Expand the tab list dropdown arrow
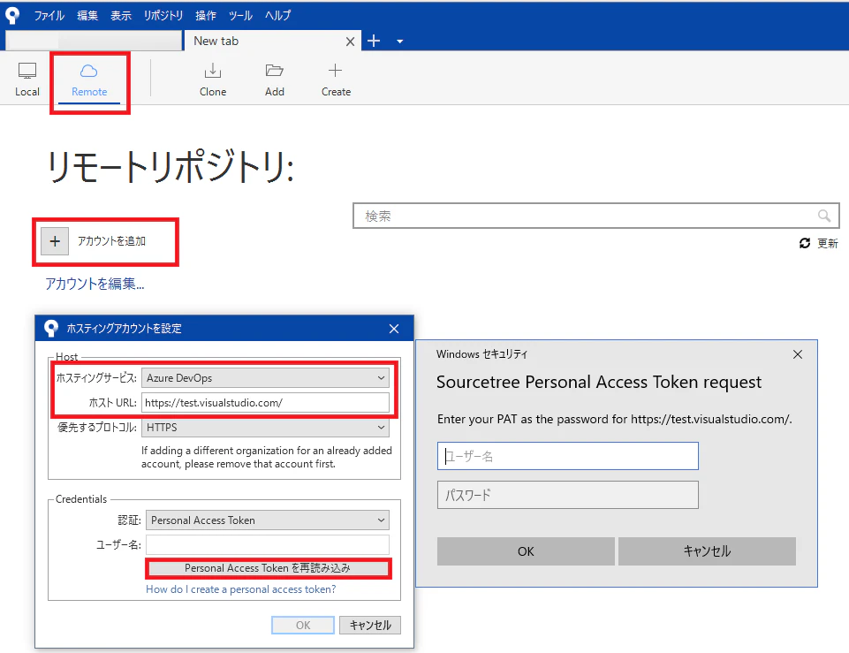Image resolution: width=849 pixels, height=653 pixels. coord(399,42)
